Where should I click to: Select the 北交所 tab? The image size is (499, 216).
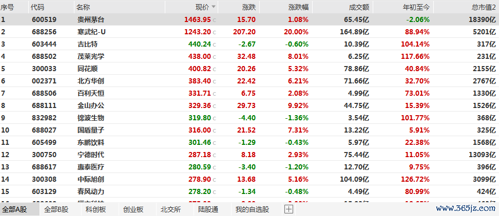(x=171, y=209)
